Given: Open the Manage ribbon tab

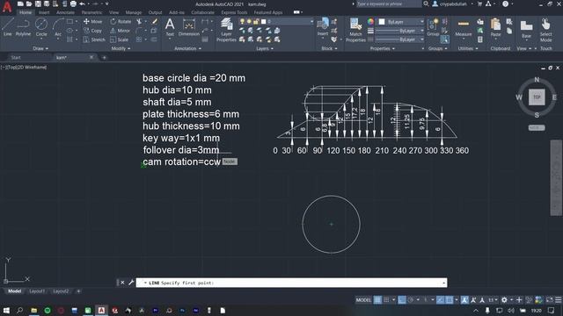Looking at the screenshot, I should (134, 12).
